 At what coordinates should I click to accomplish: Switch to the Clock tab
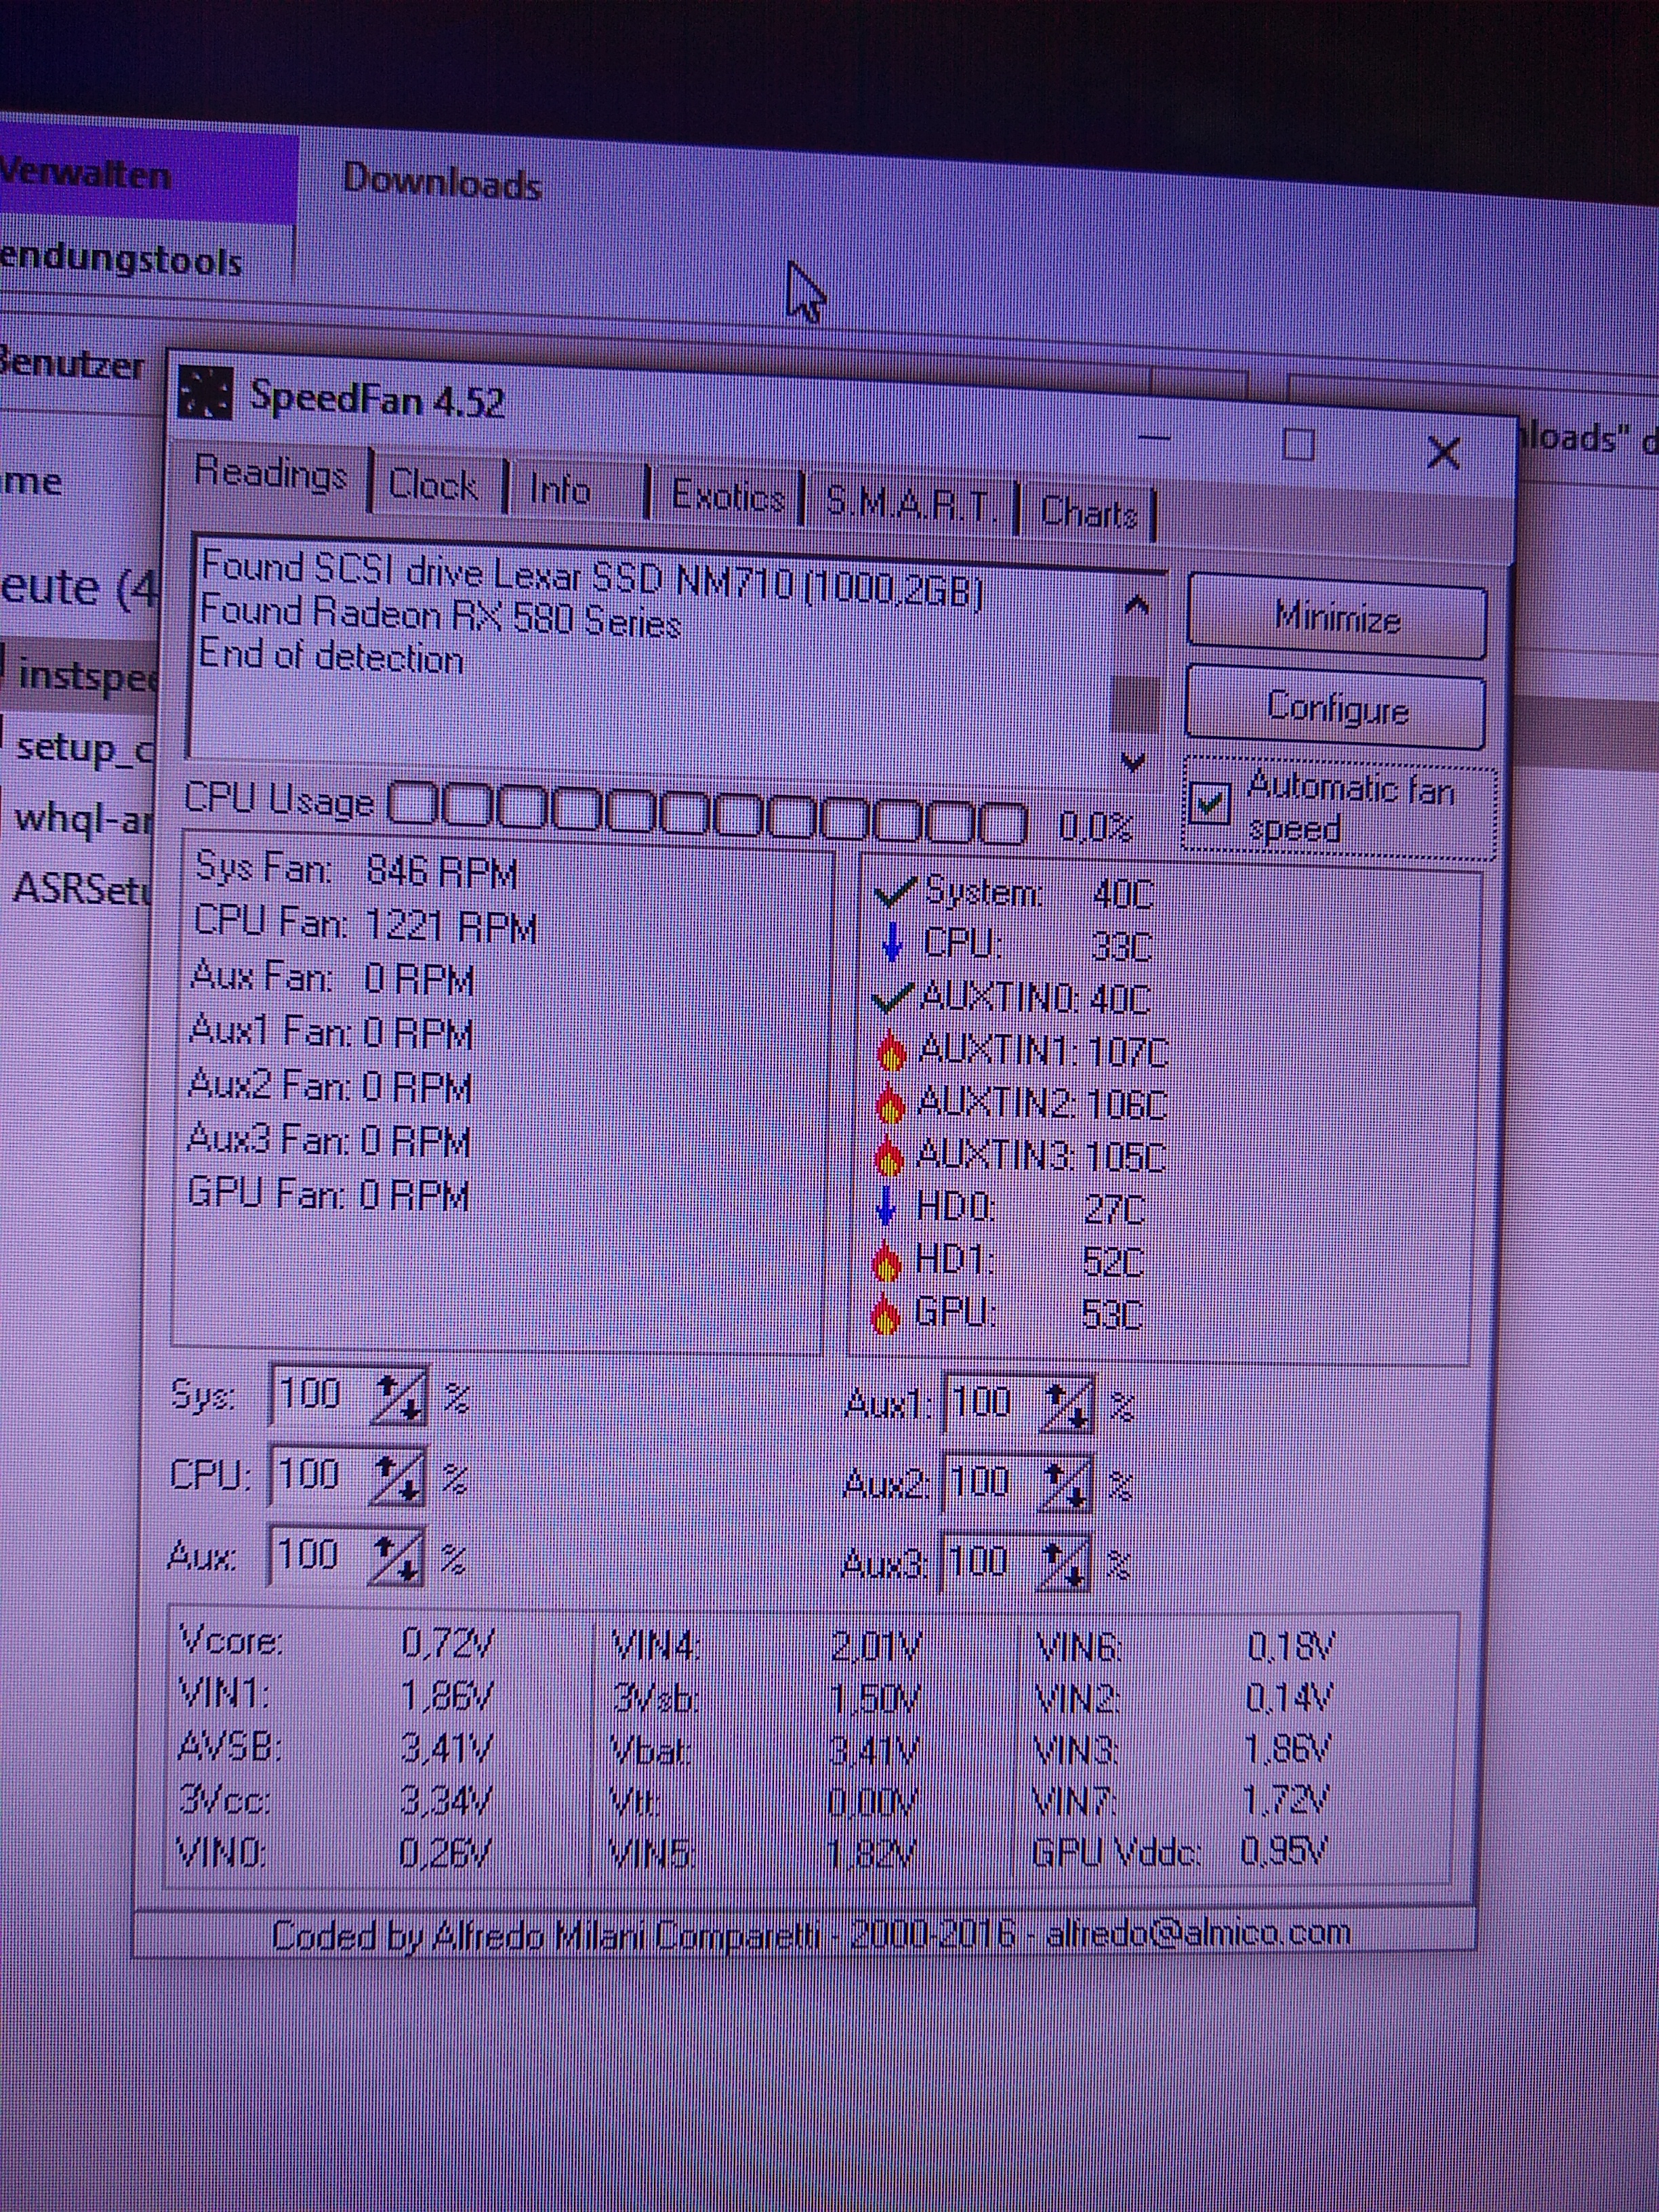[x=433, y=486]
